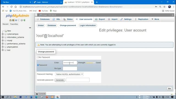Click the browser back arrow
Image resolution: width=176 pixels, height=99 pixels.
(x=3, y=7)
